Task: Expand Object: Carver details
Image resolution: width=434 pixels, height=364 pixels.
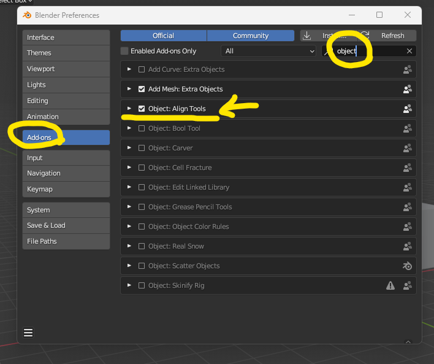Action: click(x=129, y=148)
